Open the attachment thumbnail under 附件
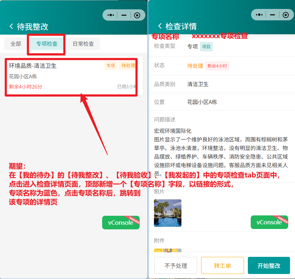Screen dimensions: 295x279 167,252
